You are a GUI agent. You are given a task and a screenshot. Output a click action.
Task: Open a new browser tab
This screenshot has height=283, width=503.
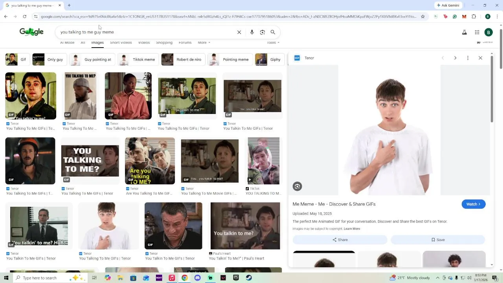(x=69, y=6)
